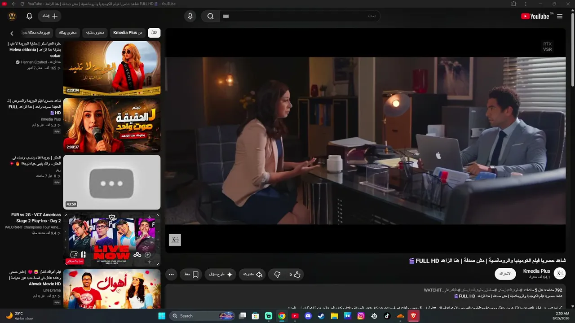Open the taskbar clock showing 2:50 AM
This screenshot has height=323, width=575.
click(562, 316)
